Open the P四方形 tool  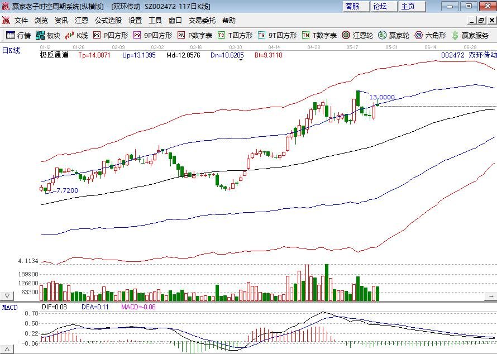click(111, 36)
